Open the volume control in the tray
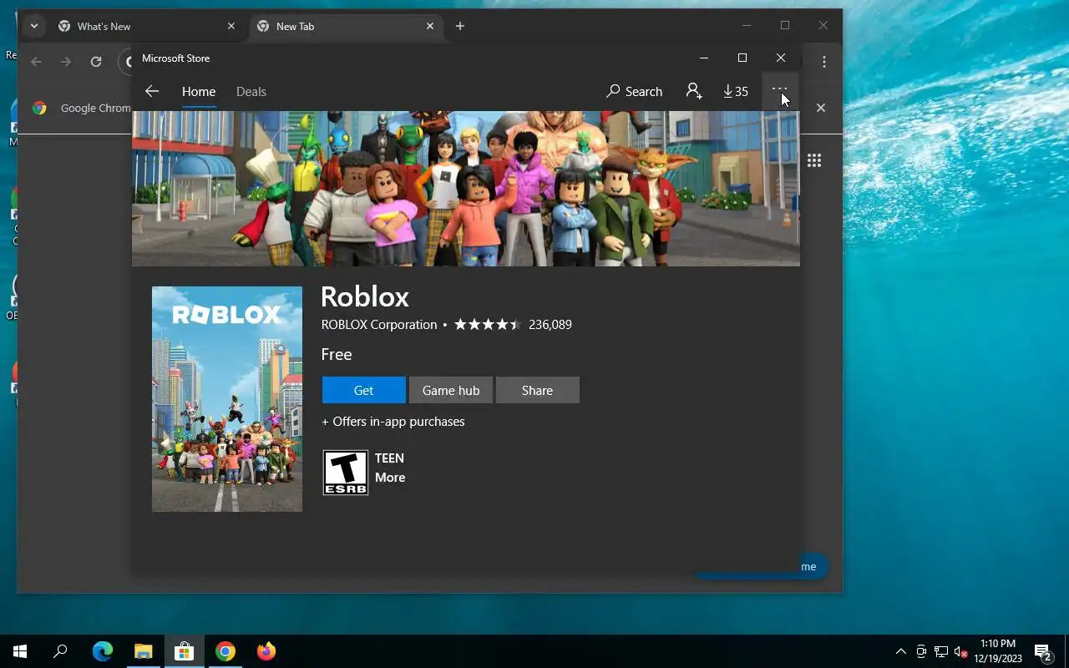This screenshot has width=1069, height=668. tap(960, 651)
